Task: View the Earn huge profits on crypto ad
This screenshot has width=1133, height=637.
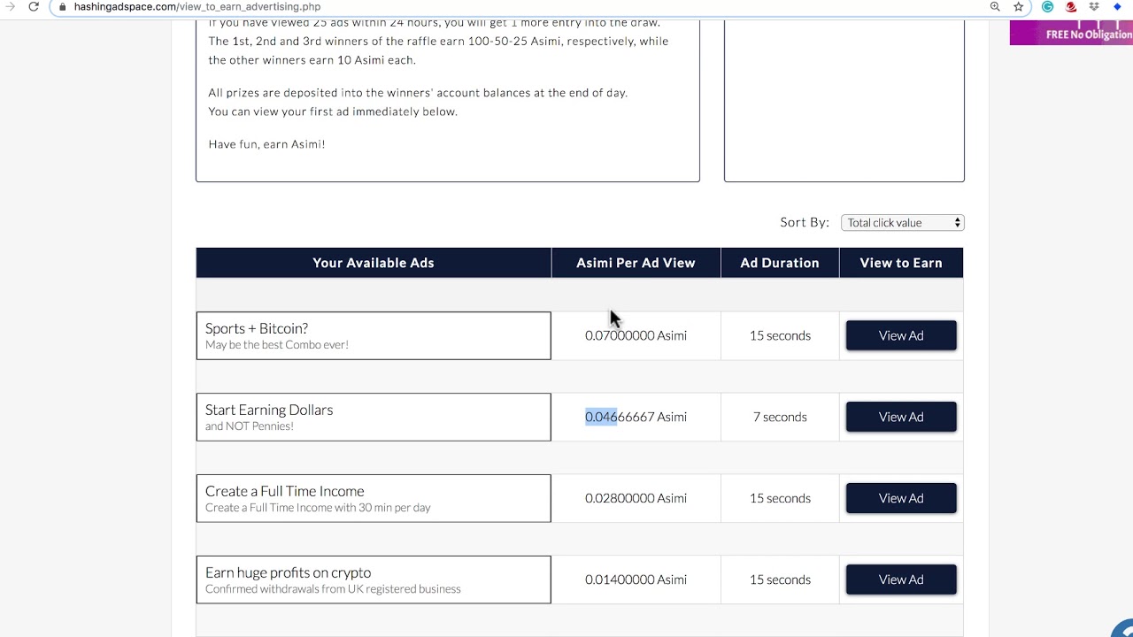Action: (x=901, y=579)
